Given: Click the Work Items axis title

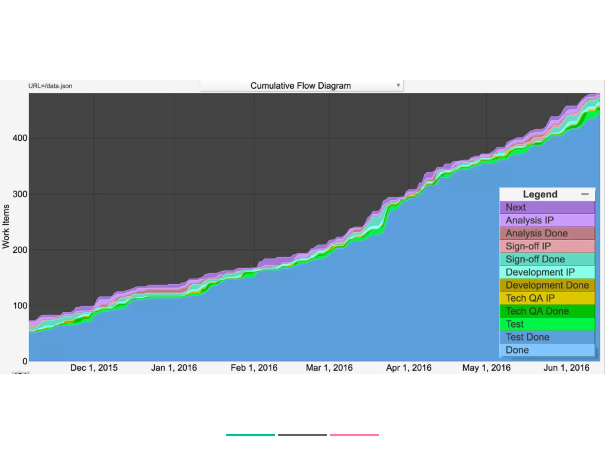Looking at the screenshot, I should [6, 226].
